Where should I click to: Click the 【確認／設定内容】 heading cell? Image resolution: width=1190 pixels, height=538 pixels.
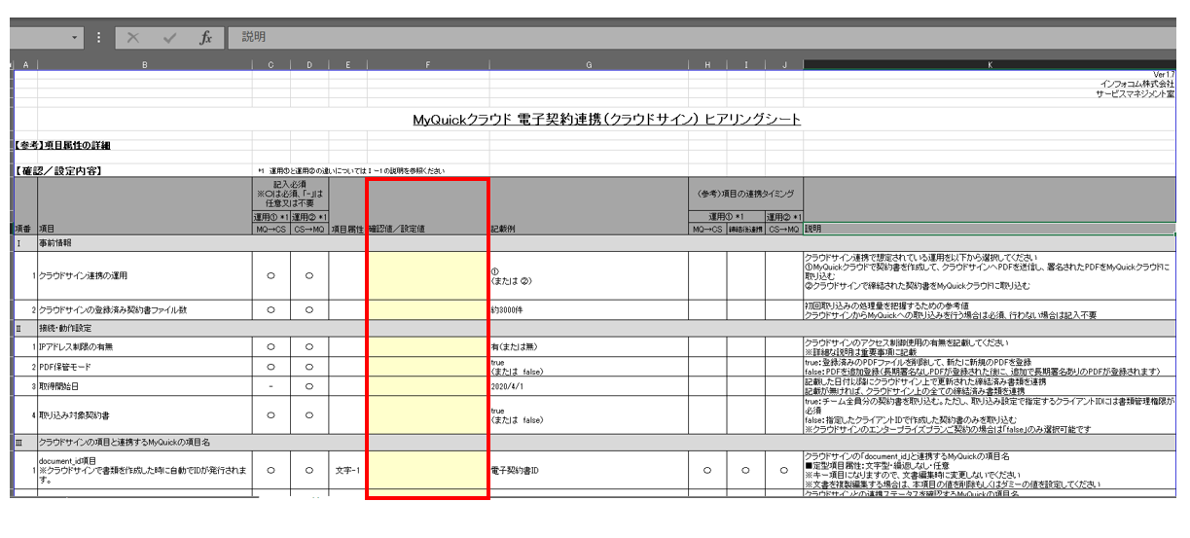click(x=58, y=170)
